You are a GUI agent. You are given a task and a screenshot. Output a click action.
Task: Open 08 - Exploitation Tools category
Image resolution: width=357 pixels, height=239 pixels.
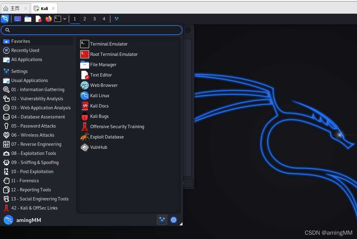[x=37, y=153]
